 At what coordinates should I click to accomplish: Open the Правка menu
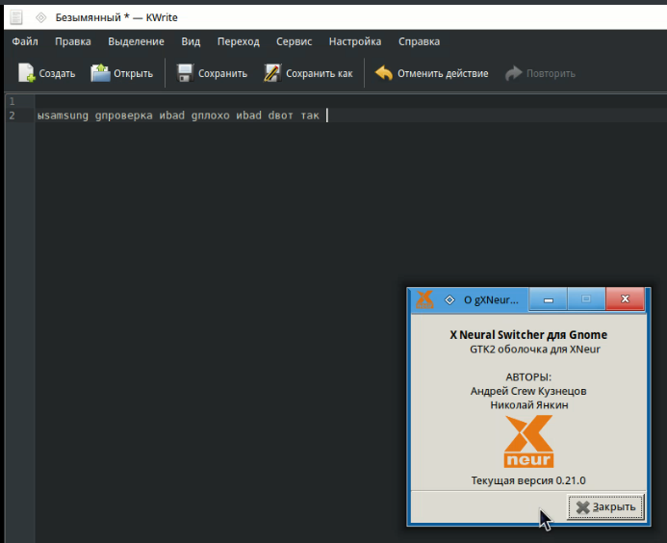(73, 41)
